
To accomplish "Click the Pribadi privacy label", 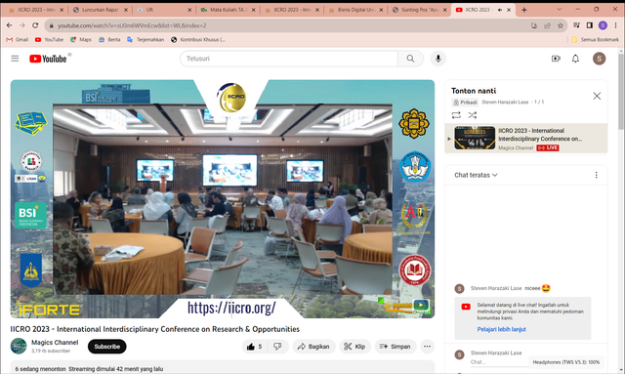I will 465,103.
